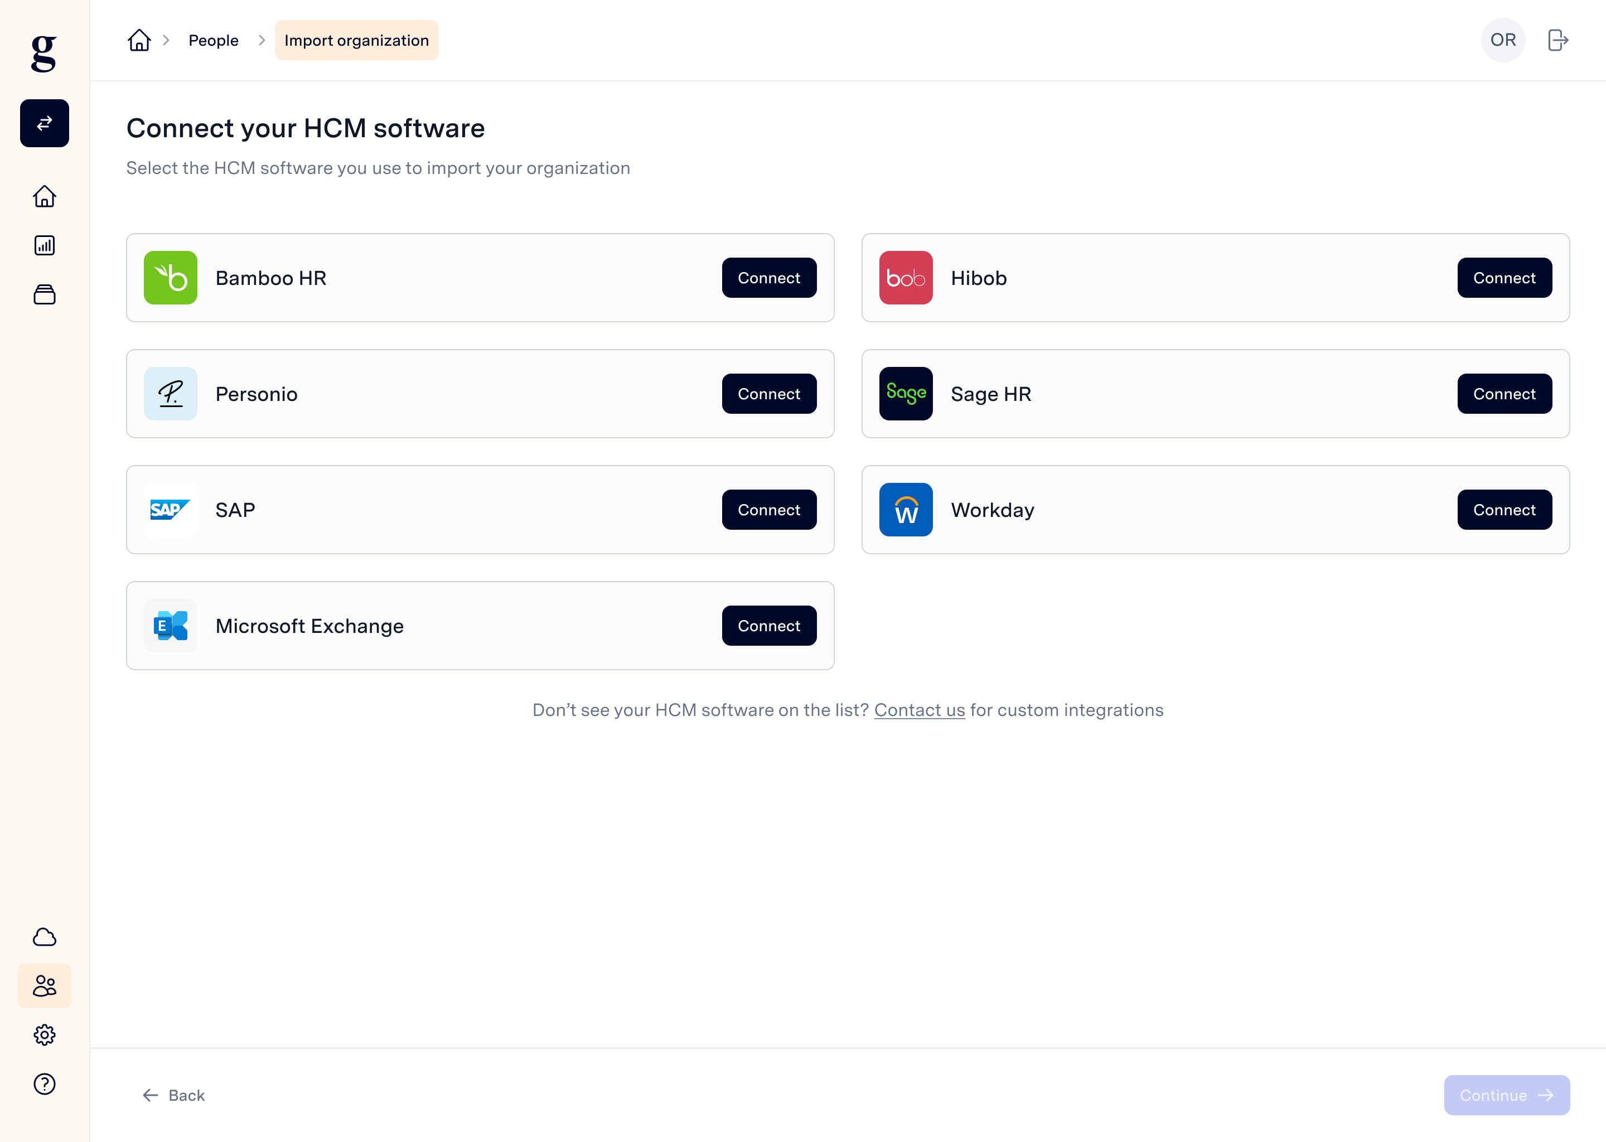Select the People icon in sidebar
1606x1142 pixels.
tap(44, 986)
